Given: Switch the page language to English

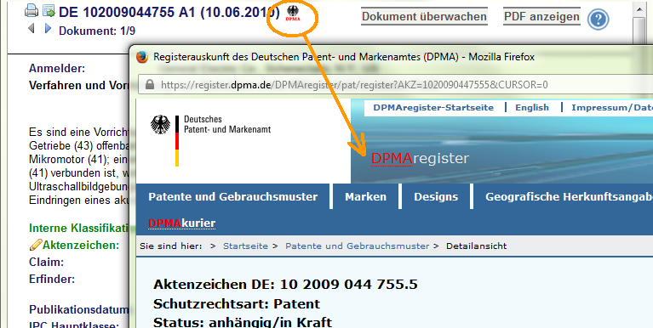Looking at the screenshot, I should 532,108.
